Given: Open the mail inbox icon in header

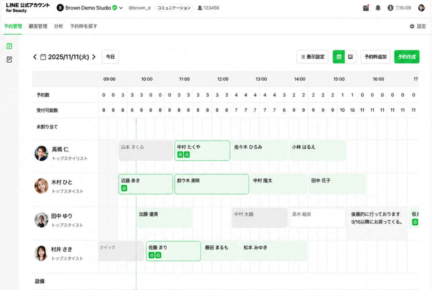Looking at the screenshot, I should coord(366,8).
